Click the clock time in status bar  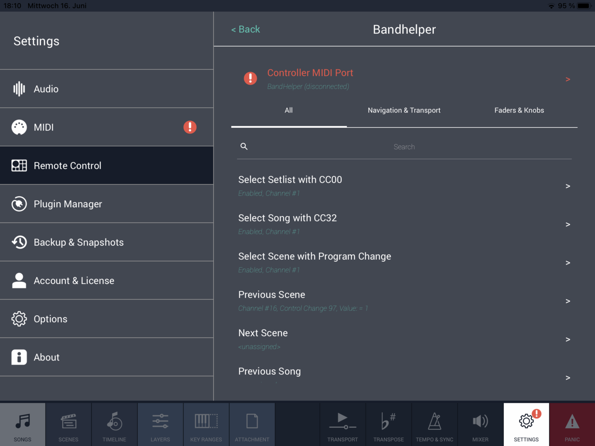click(x=12, y=6)
